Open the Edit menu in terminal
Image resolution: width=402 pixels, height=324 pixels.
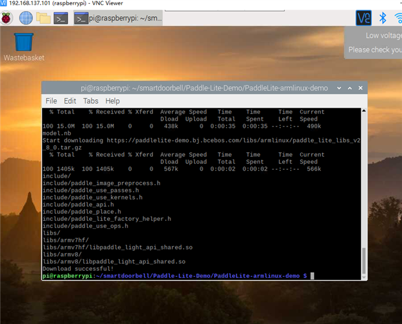click(x=70, y=101)
